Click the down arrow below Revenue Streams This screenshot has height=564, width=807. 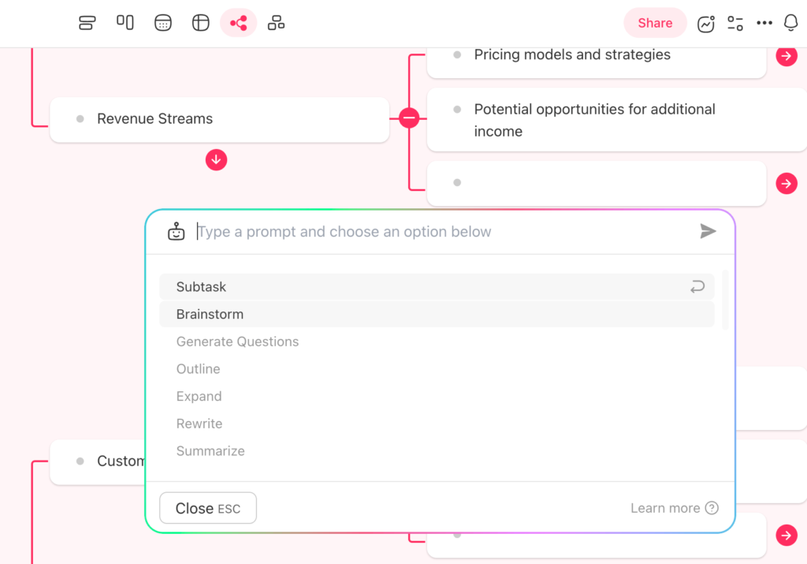click(216, 160)
